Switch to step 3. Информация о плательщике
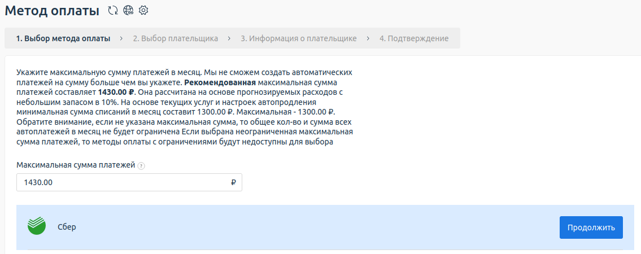Viewport: 641px width, 254px height. (298, 38)
